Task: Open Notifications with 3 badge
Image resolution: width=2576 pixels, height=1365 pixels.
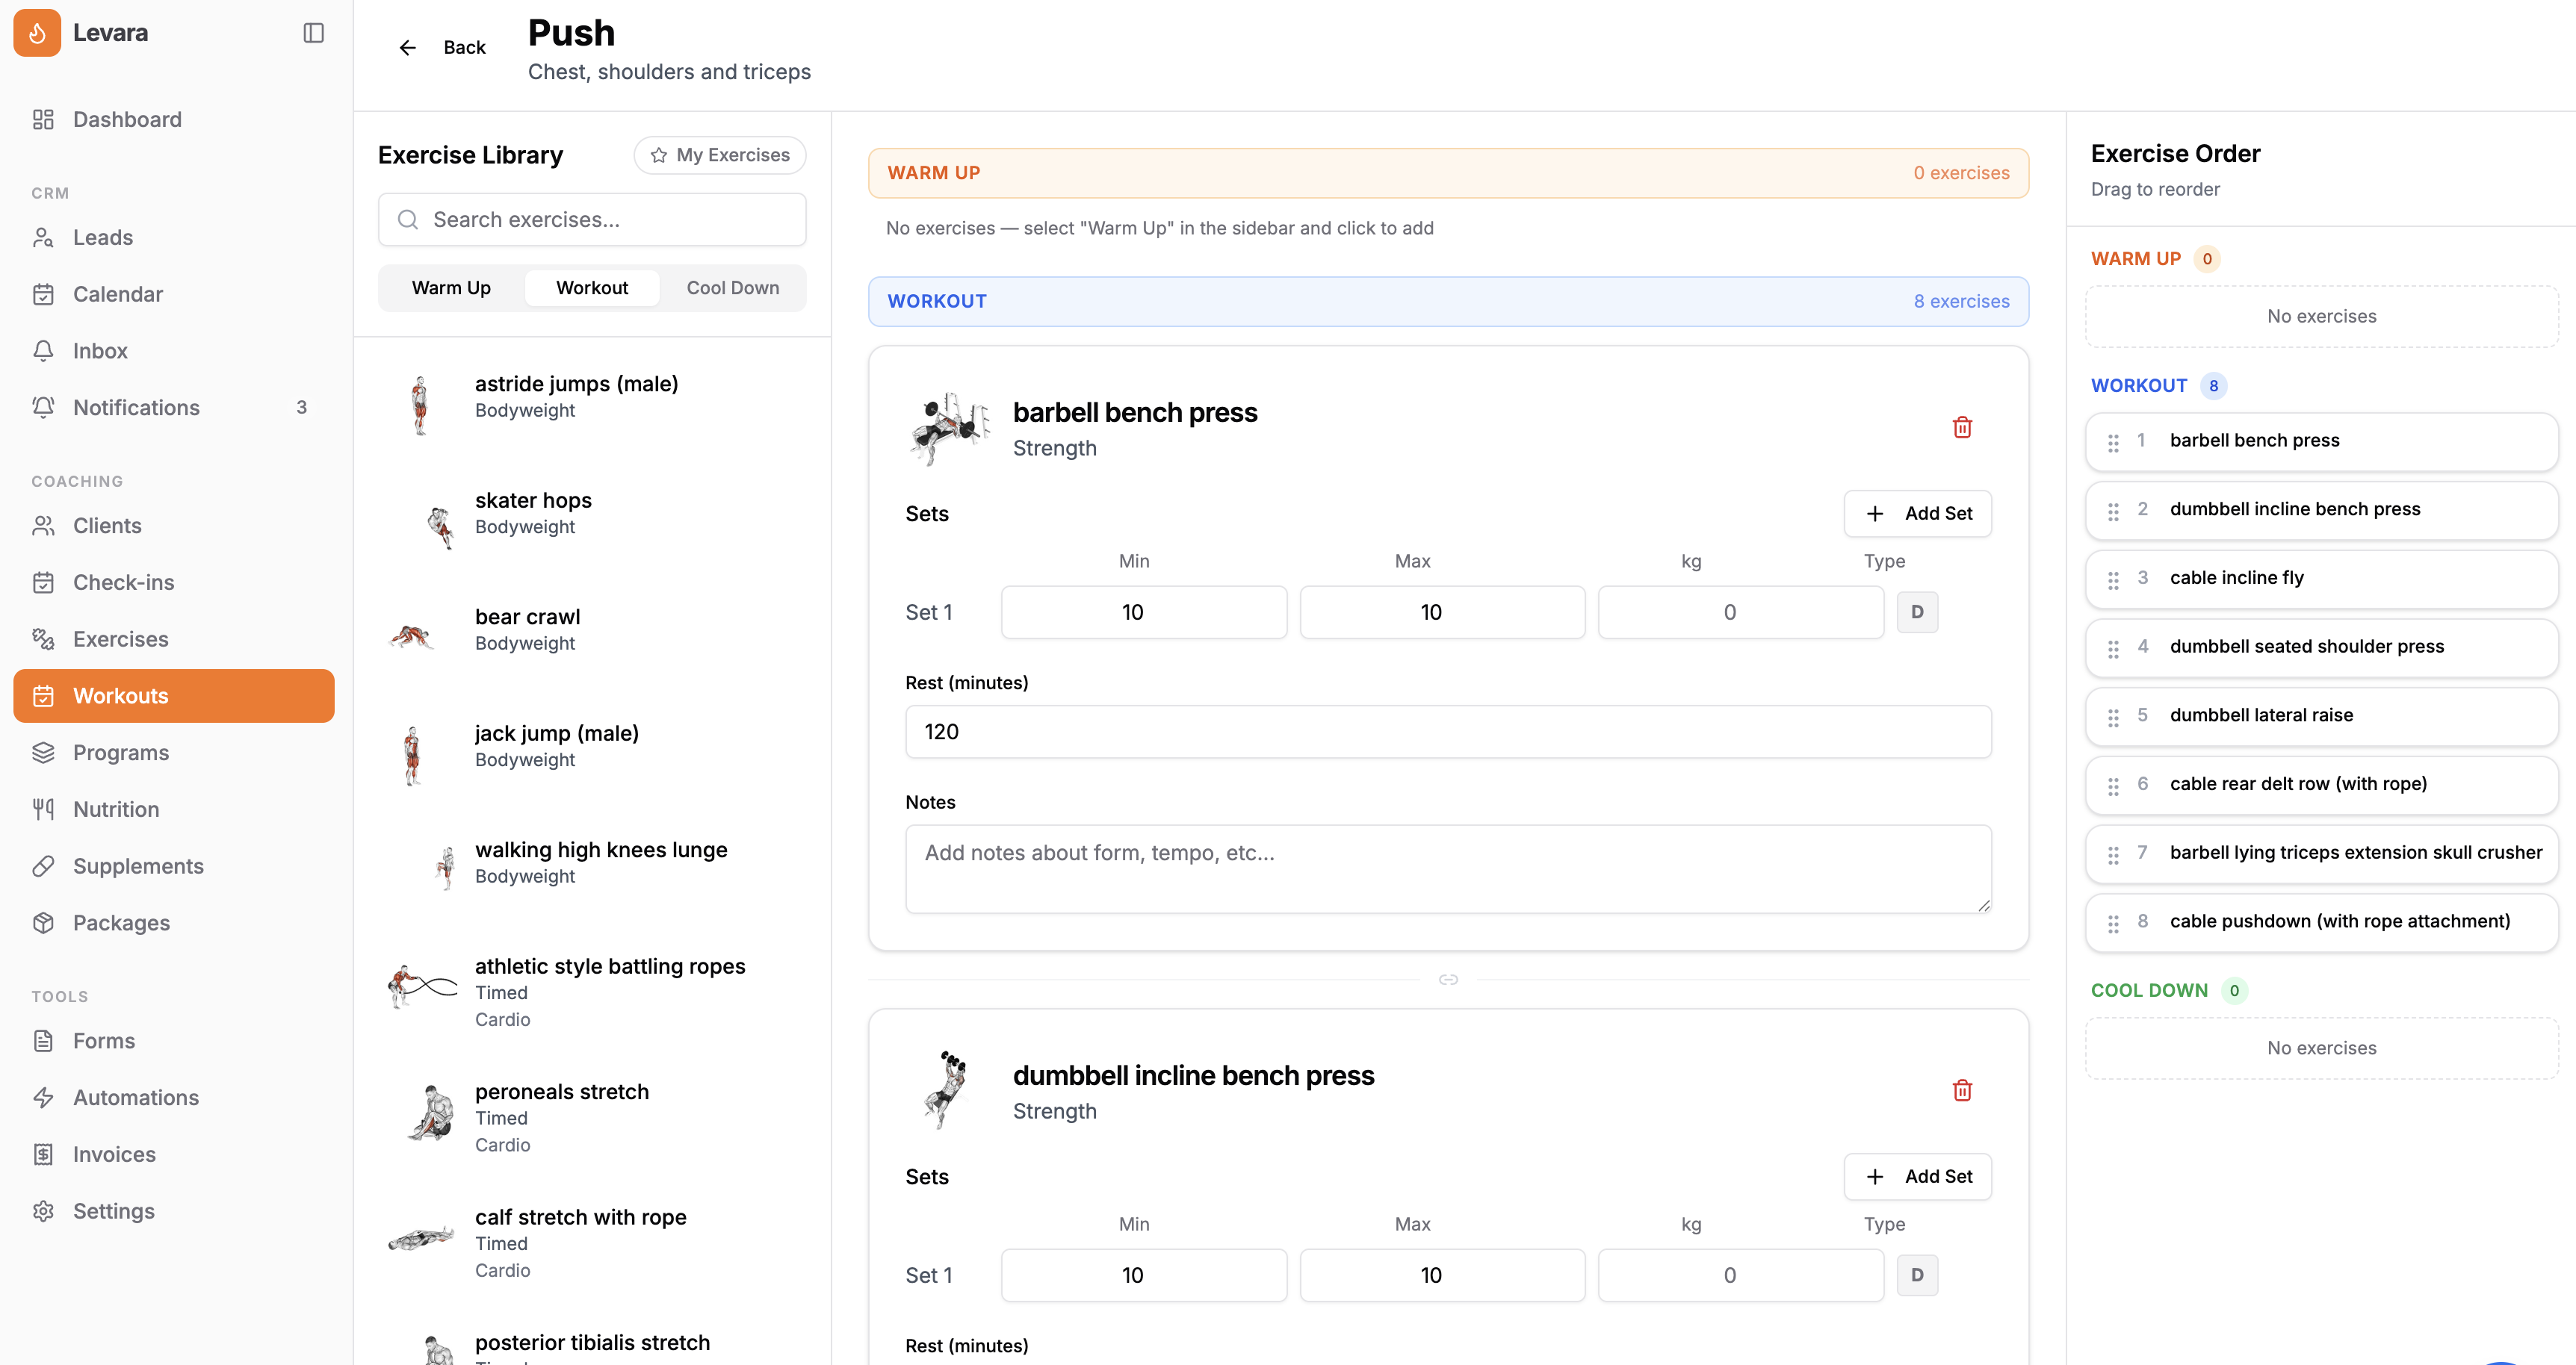Action: pos(174,408)
